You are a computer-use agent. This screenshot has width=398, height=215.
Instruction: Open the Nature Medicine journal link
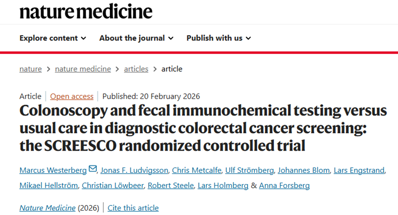click(x=47, y=208)
